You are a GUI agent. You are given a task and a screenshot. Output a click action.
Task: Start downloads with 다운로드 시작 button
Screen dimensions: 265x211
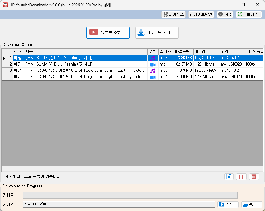coord(157,33)
